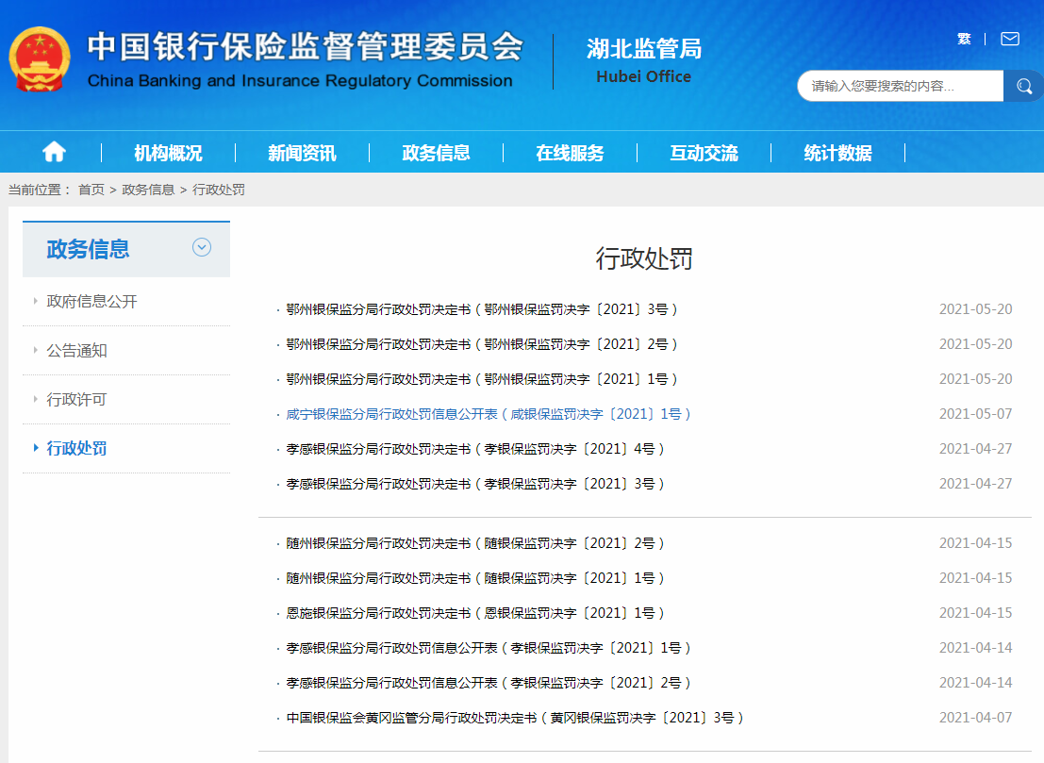Go to 互动交流 navigation item
Image resolution: width=1044 pixels, height=763 pixels.
704,153
